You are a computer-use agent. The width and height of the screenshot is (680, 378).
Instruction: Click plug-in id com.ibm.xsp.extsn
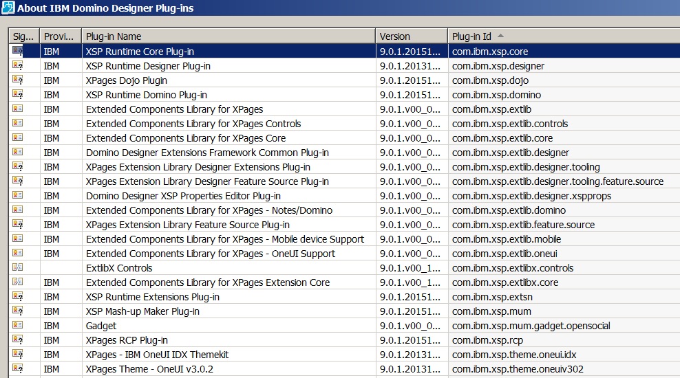click(x=492, y=297)
